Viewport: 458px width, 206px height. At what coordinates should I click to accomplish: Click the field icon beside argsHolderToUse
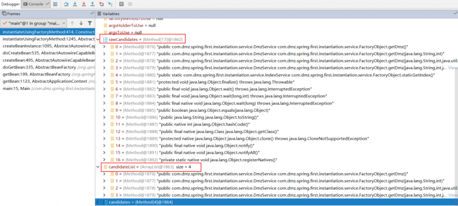[105, 25]
